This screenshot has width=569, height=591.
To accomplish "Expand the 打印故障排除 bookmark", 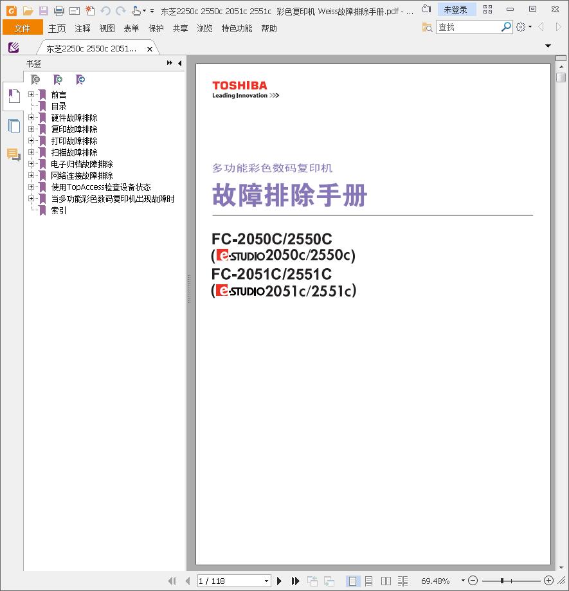I will pyautogui.click(x=32, y=141).
